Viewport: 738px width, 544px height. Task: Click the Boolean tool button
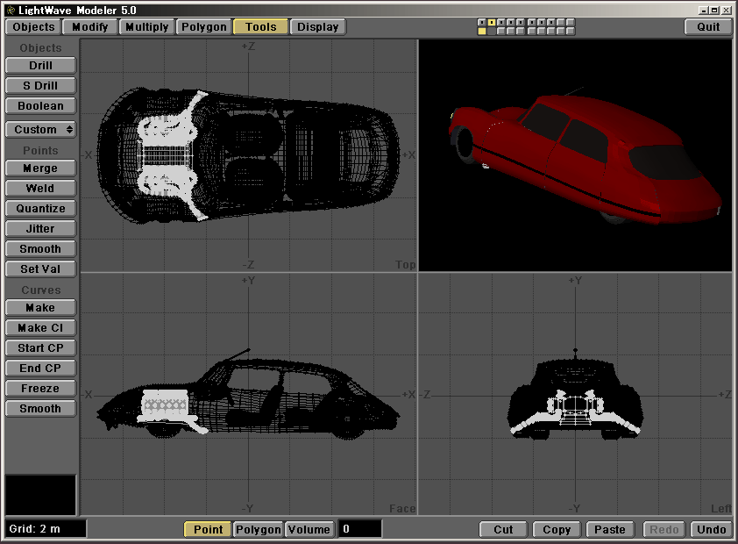click(x=40, y=106)
